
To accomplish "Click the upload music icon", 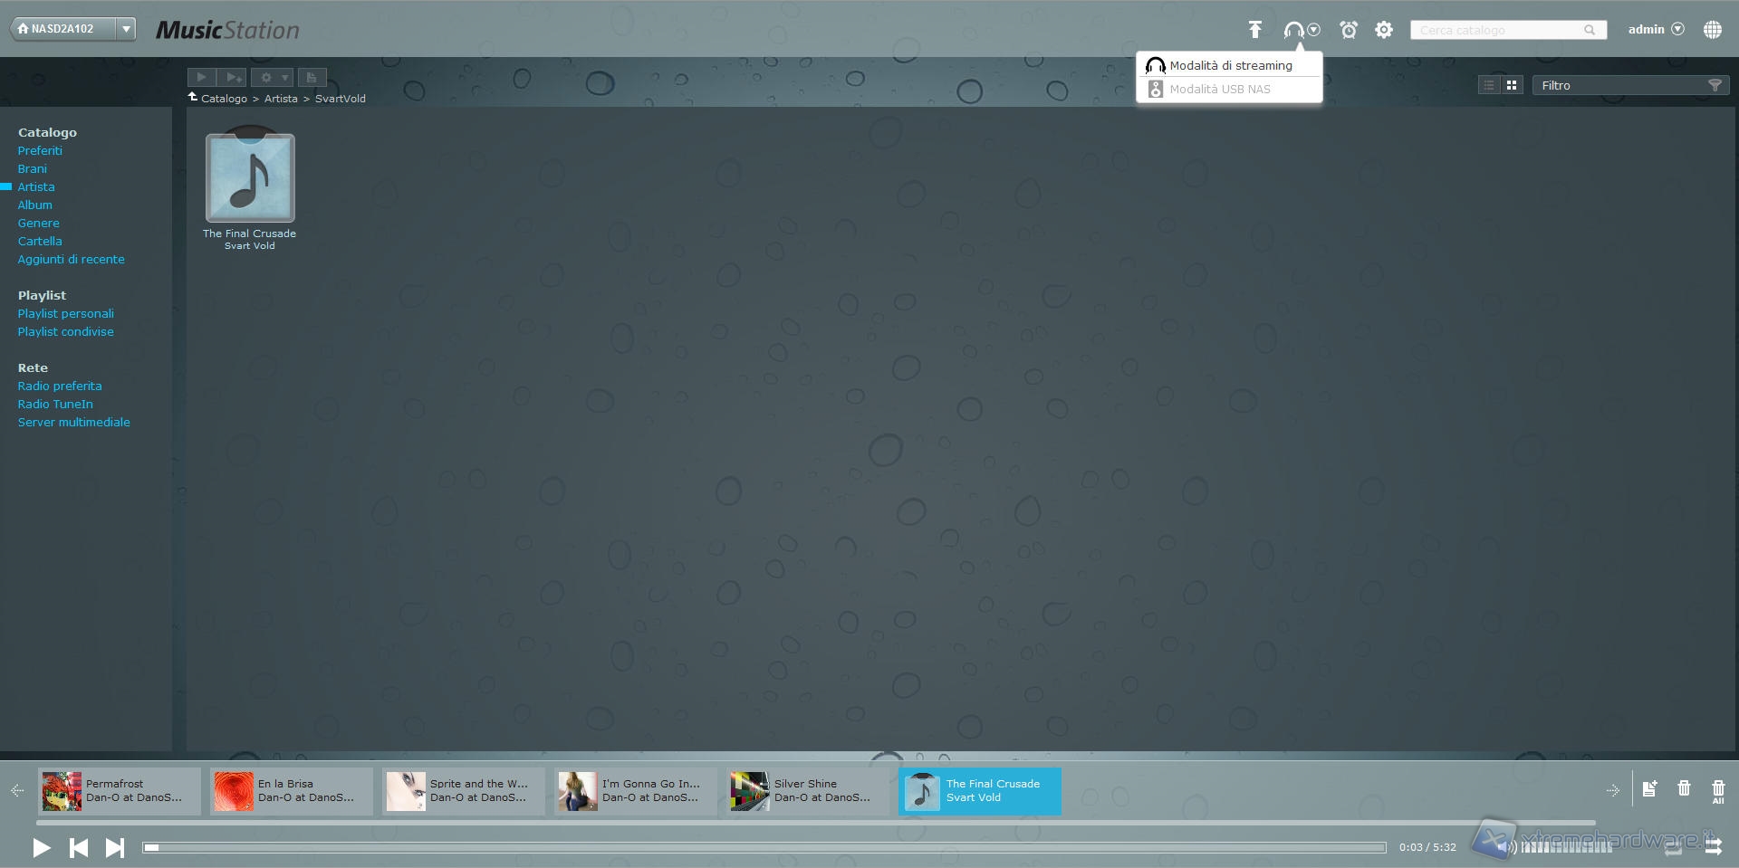I will pos(1254,30).
